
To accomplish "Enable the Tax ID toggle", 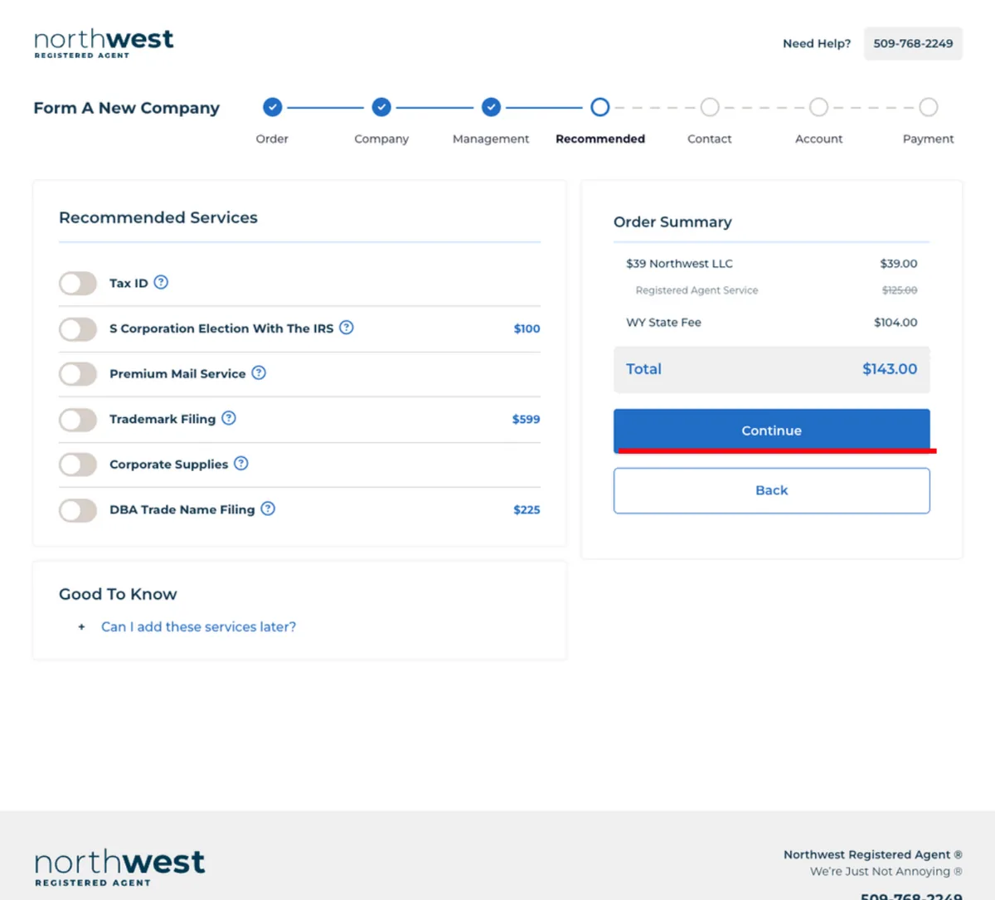I will [78, 284].
